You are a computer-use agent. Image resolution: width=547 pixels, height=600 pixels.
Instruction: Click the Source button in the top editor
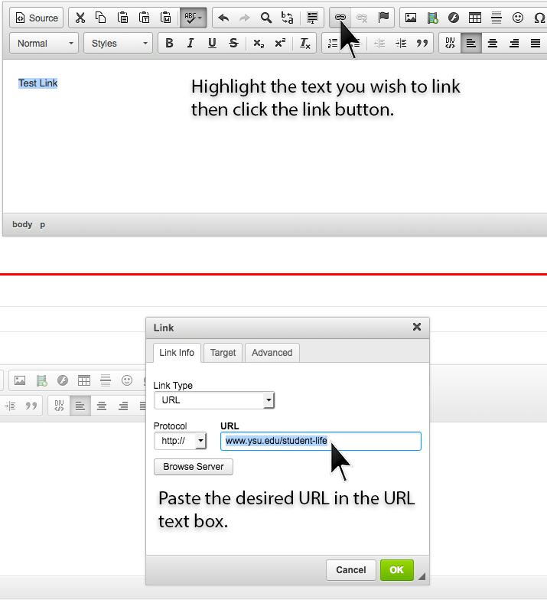tap(37, 18)
